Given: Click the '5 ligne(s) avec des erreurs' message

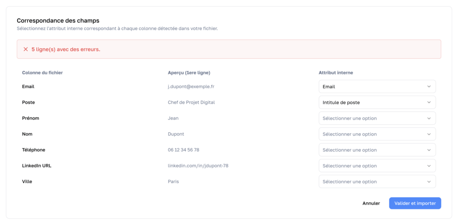Looking at the screenshot, I should 66,49.
